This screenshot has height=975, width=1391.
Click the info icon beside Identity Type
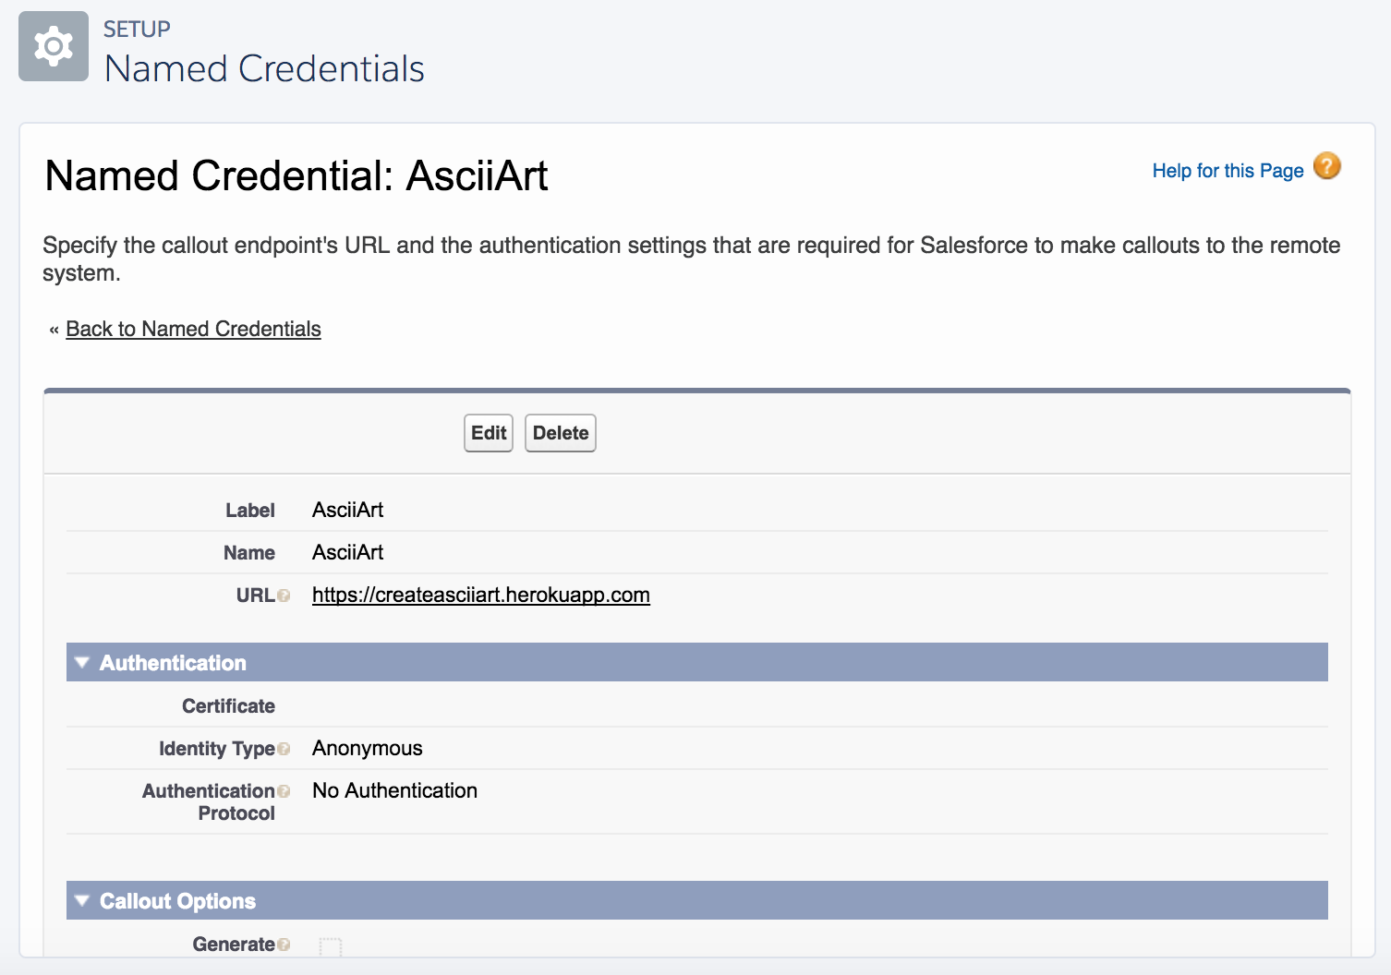pos(284,749)
